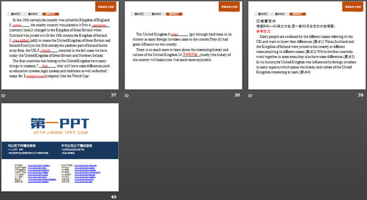Click the star icon below slide 38
The width and height of the screenshot is (367, 200).
pyautogui.click(x=127, y=95)
